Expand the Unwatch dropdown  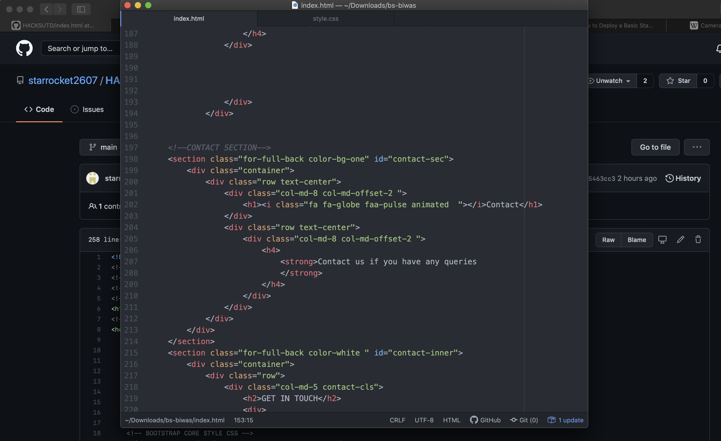pyautogui.click(x=611, y=81)
